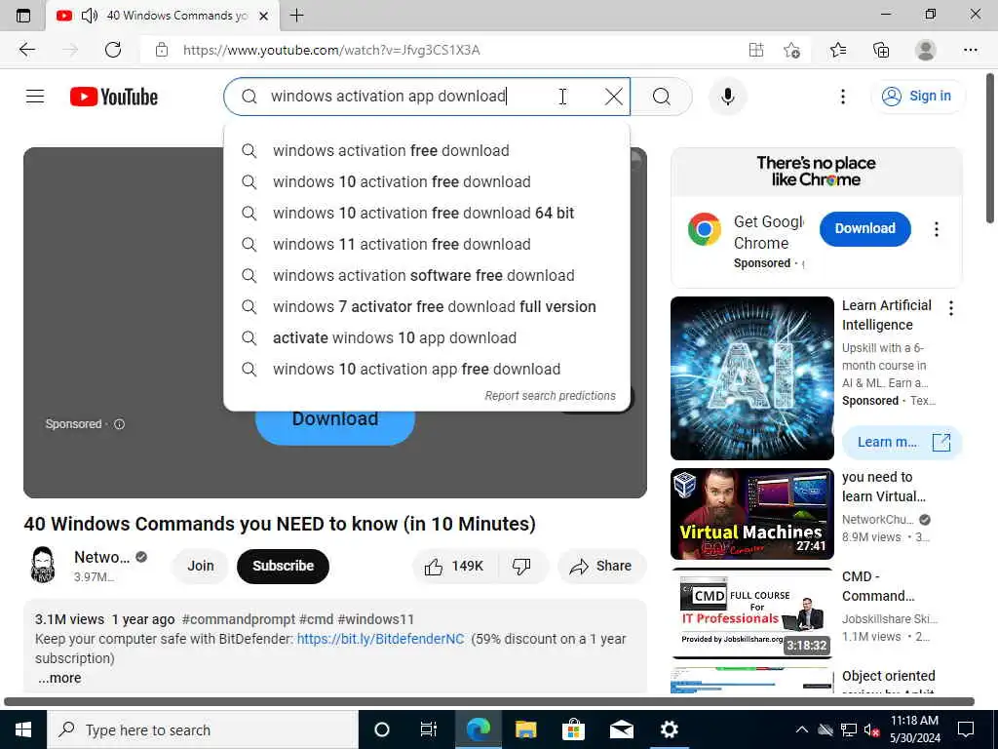Click the Join channel button
Image resolution: width=998 pixels, height=749 pixels.
tap(201, 566)
